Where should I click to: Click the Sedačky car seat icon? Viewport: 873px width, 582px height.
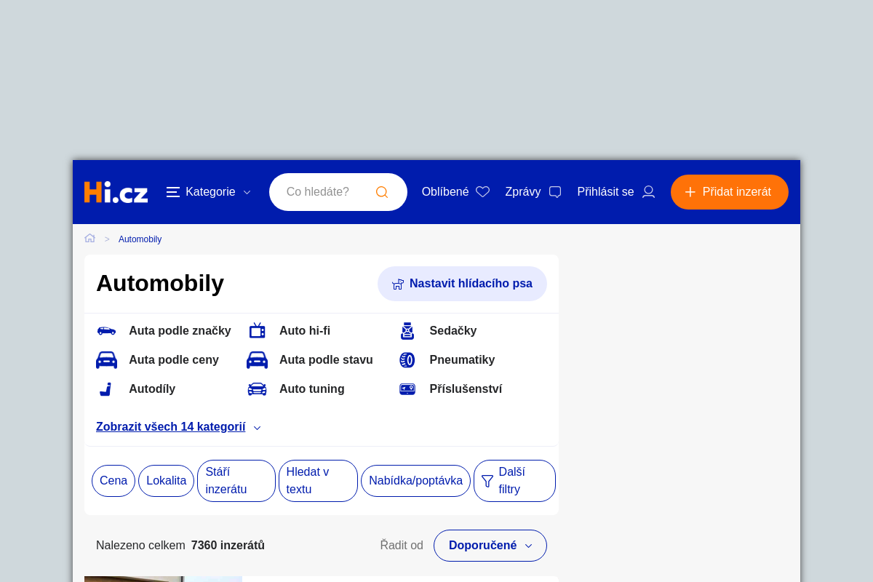point(407,331)
